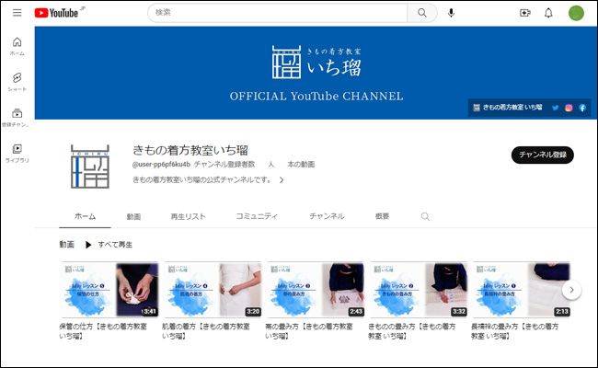Switch to the 再生リスト tab
This screenshot has height=368, width=598.
pos(188,216)
